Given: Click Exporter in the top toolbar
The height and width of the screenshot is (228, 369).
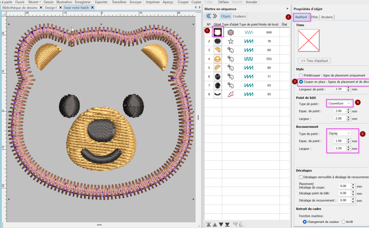Looking at the screenshot, I should point(101,2).
